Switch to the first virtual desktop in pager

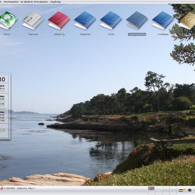(151, 189)
